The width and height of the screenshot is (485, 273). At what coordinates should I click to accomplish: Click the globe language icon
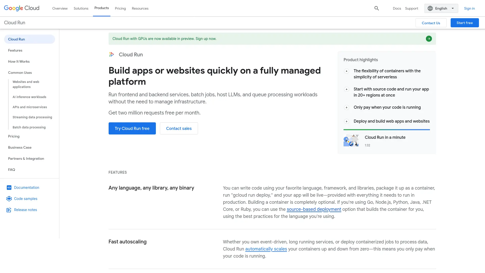tap(430, 8)
